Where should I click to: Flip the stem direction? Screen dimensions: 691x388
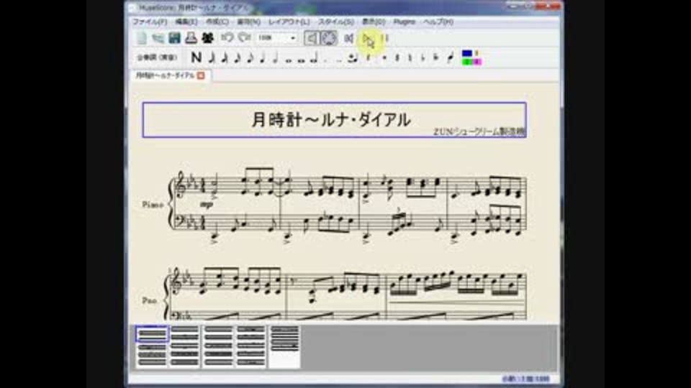coord(450,57)
